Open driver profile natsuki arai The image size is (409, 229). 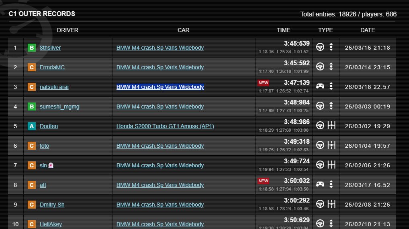click(54, 87)
